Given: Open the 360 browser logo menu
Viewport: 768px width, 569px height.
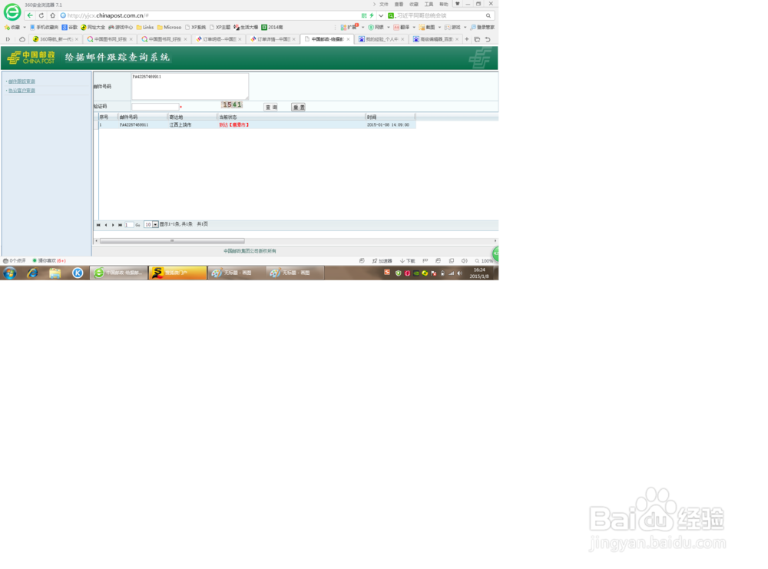Looking at the screenshot, I should [x=12, y=12].
